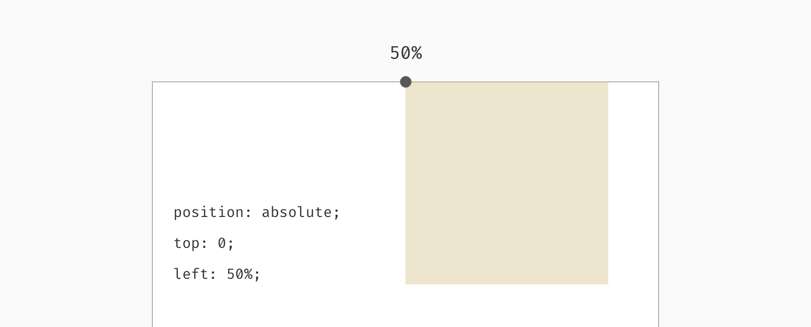
Task: Click the top-right corner of the beige square
Action: pos(608,83)
